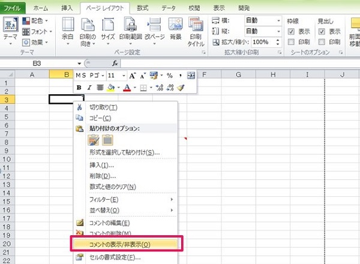360x264 pixels.
Task: Select セルの書式設定(F) menu item
Action: [x=125, y=257]
